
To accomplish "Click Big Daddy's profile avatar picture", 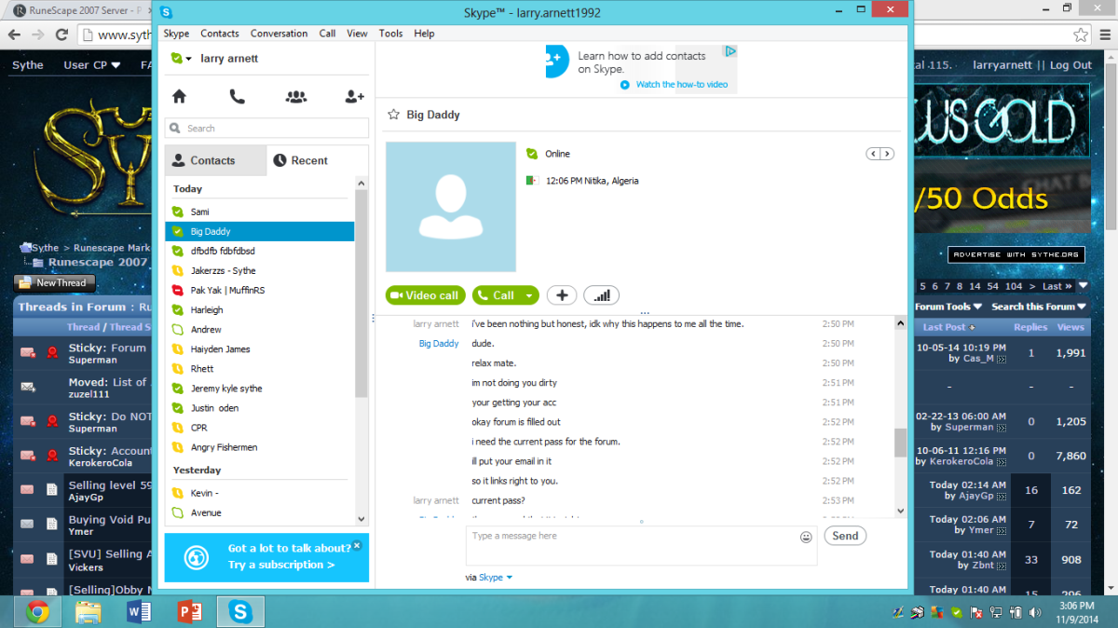I will [x=451, y=207].
